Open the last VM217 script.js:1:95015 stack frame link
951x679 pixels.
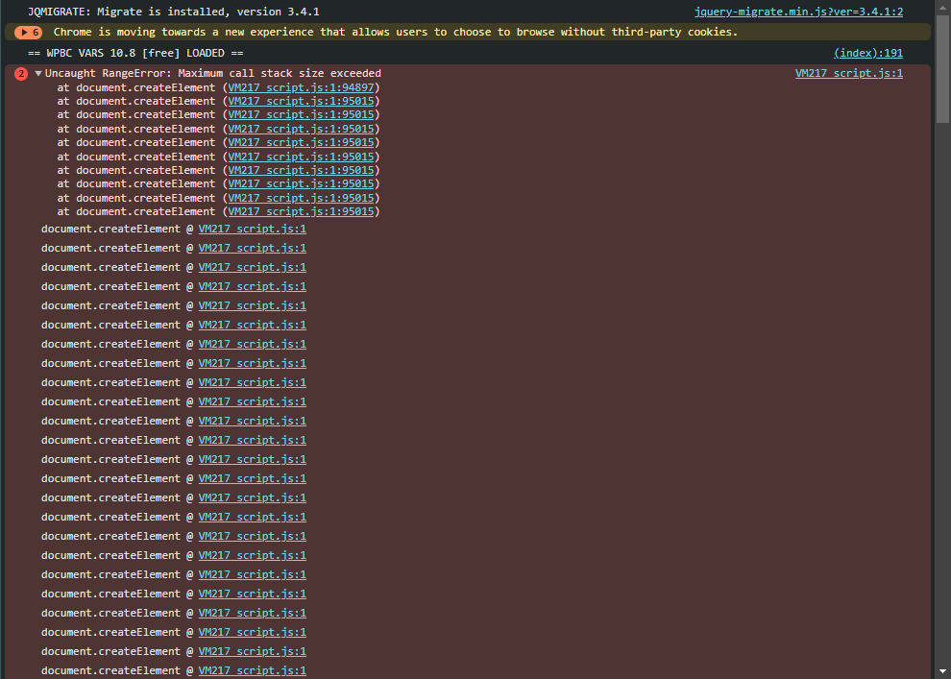(301, 211)
